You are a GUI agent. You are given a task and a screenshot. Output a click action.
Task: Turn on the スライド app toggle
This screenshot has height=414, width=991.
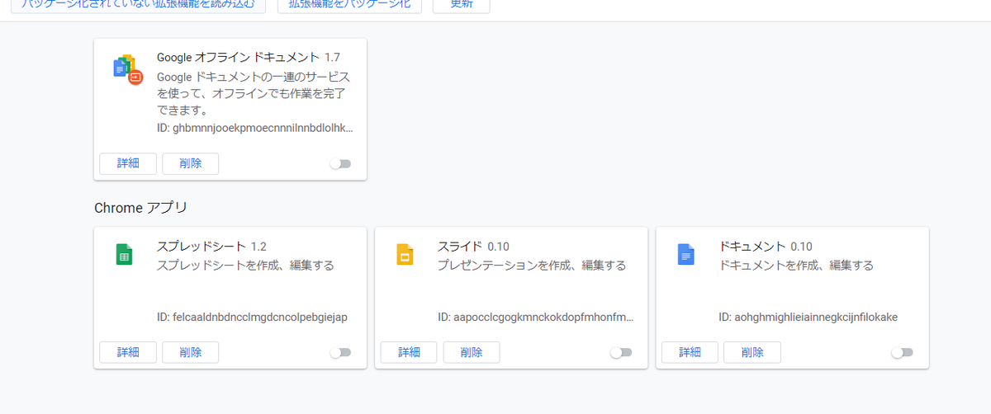tap(621, 353)
